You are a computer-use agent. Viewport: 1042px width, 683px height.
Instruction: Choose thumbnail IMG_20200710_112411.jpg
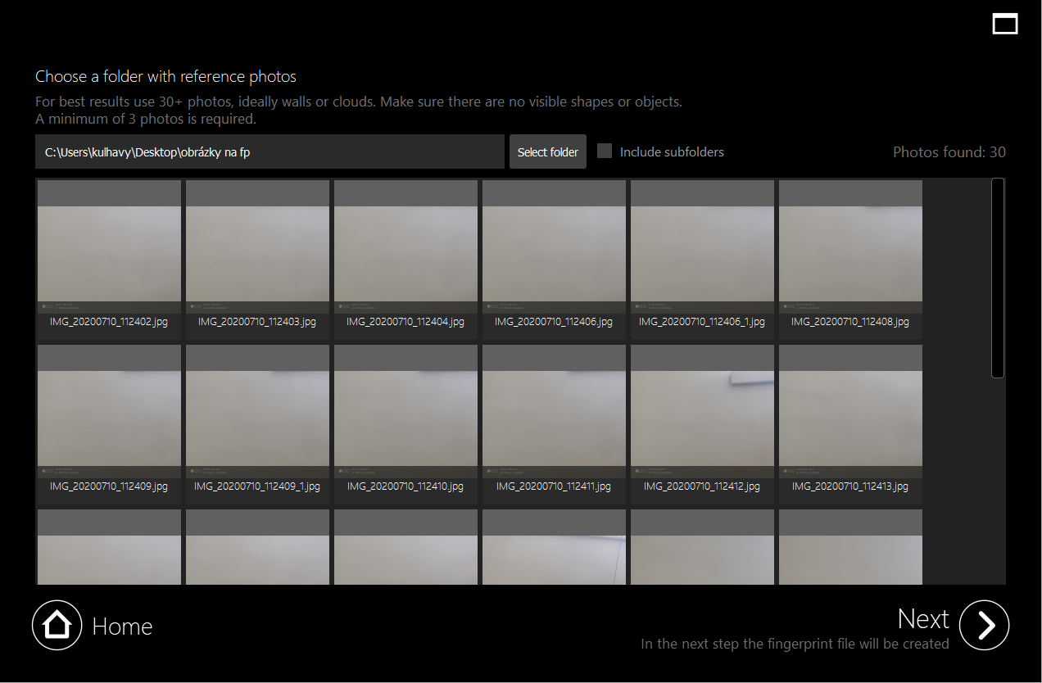[x=554, y=418]
